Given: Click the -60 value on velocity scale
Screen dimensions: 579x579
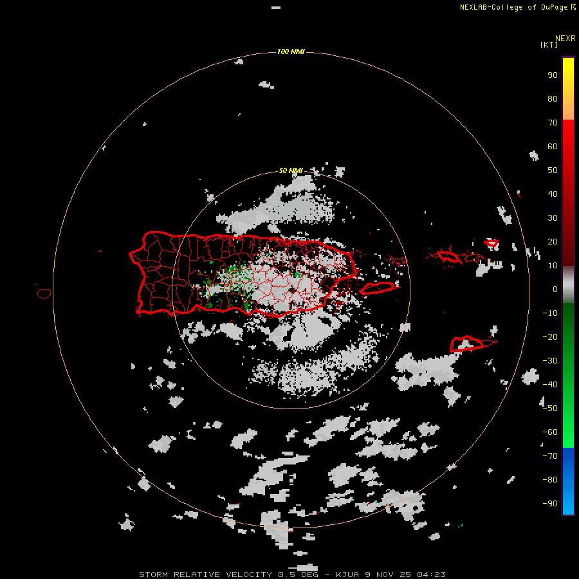Looking at the screenshot, I should (x=550, y=432).
